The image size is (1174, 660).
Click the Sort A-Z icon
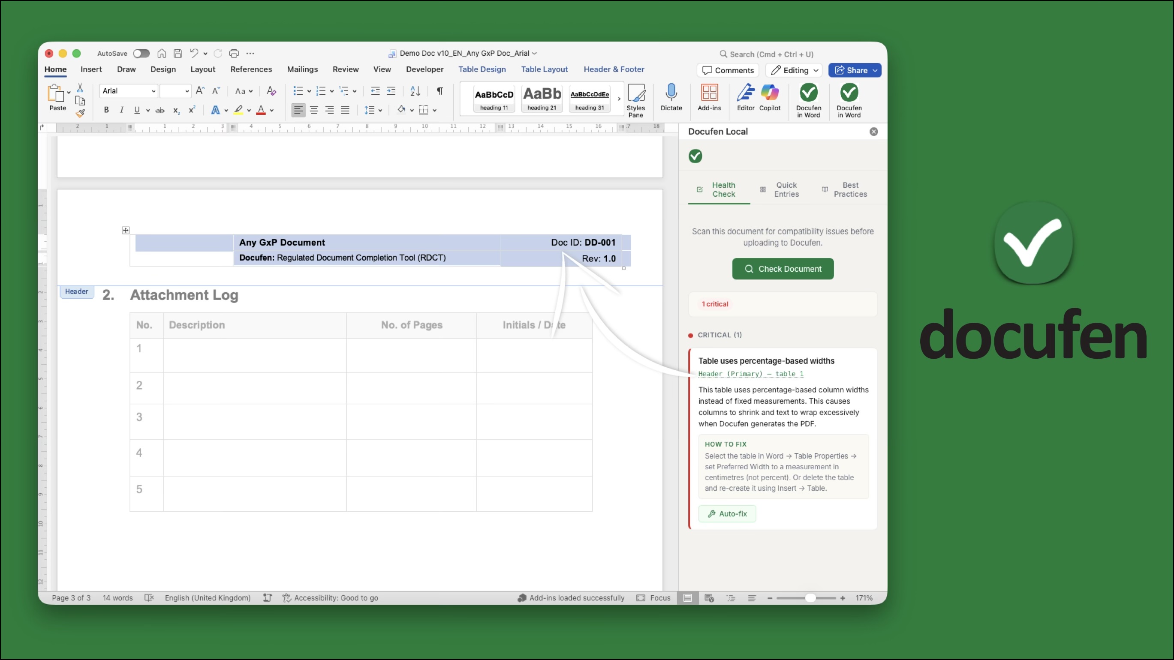coord(415,90)
